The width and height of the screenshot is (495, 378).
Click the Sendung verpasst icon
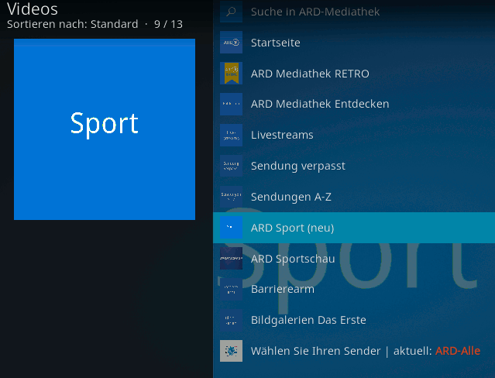coord(231,166)
